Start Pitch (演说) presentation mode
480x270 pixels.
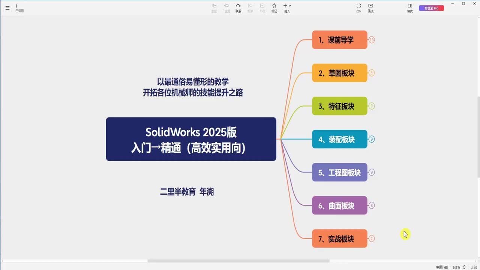370,8
